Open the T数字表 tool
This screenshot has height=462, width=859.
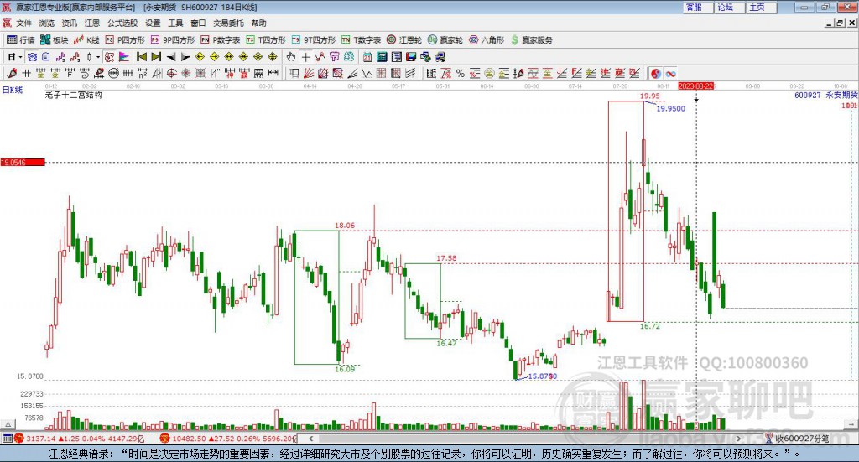coord(361,40)
